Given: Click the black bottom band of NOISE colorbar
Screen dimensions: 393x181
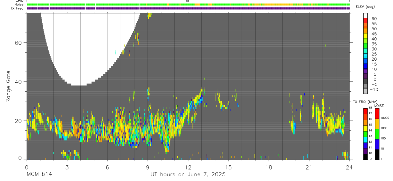Looking at the screenshot, I should (x=377, y=155).
